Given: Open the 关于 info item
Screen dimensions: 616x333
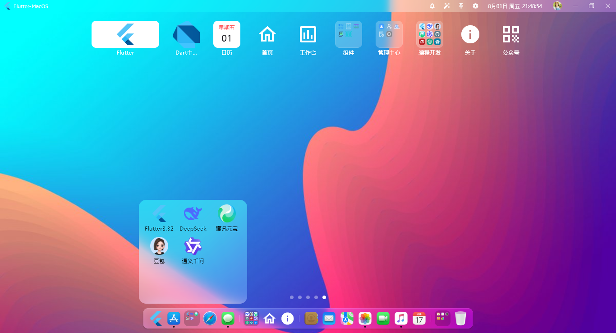Looking at the screenshot, I should coord(470,34).
